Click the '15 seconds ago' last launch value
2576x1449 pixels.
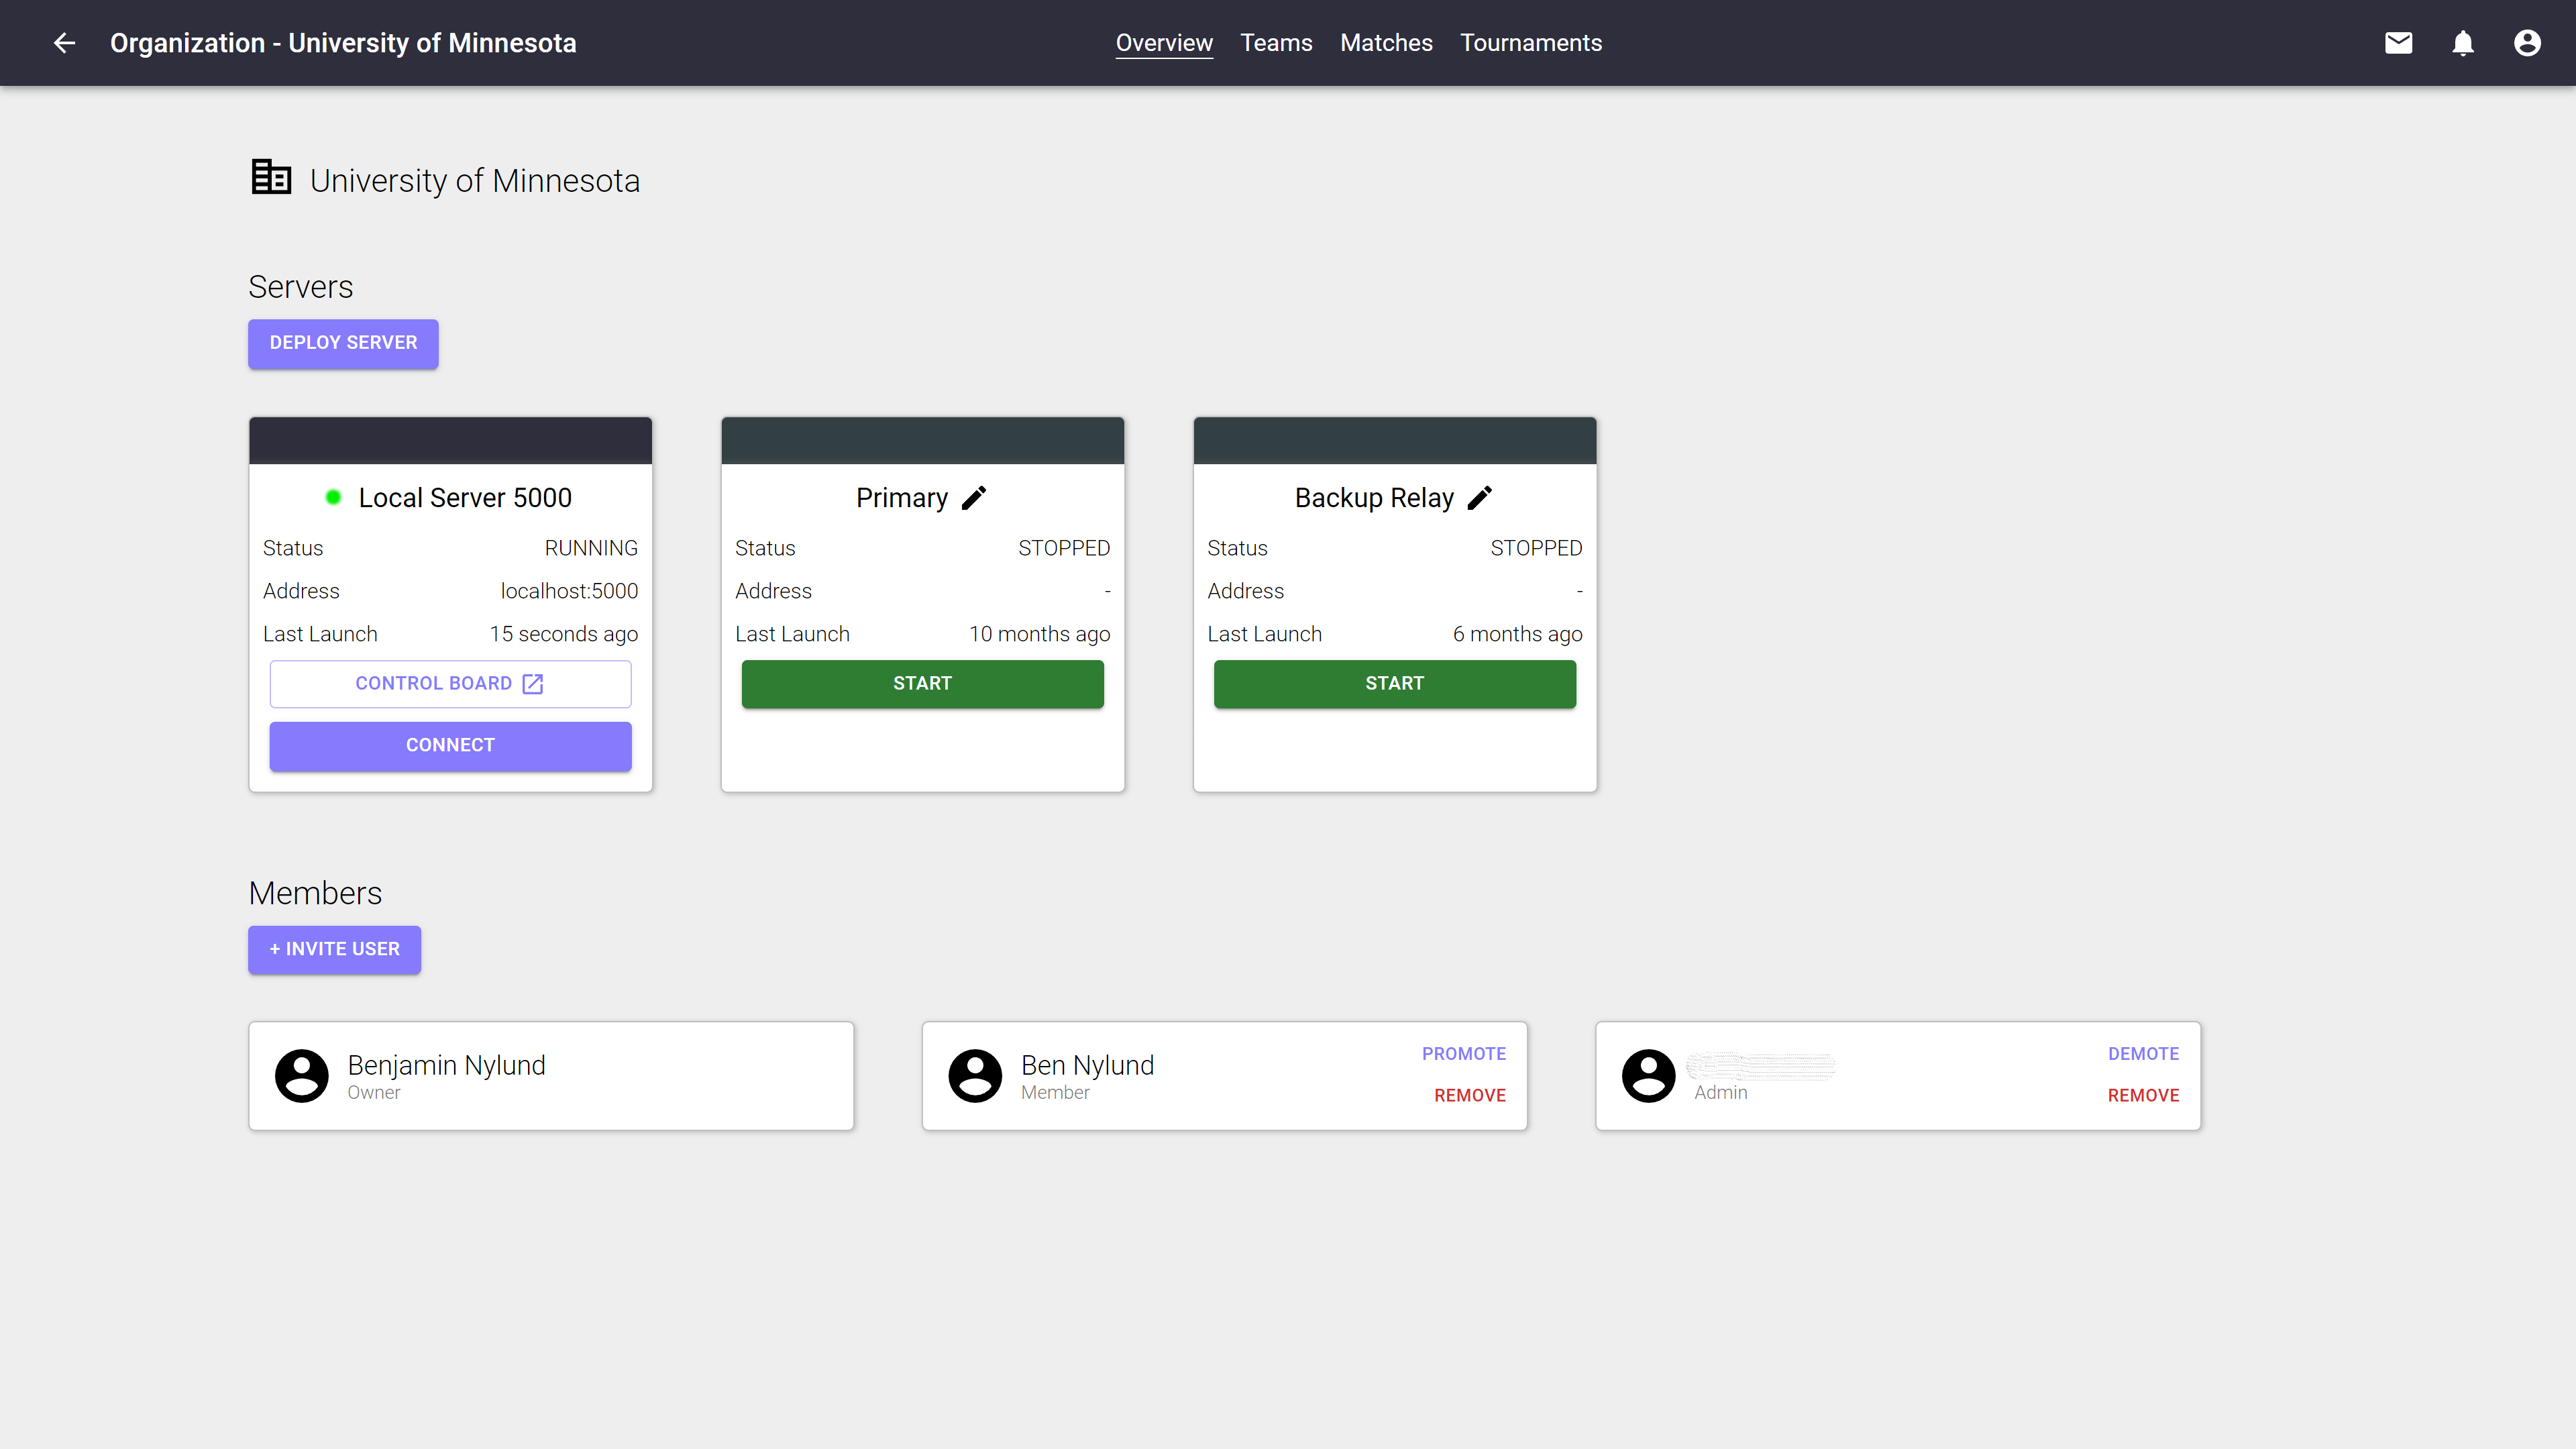click(564, 634)
